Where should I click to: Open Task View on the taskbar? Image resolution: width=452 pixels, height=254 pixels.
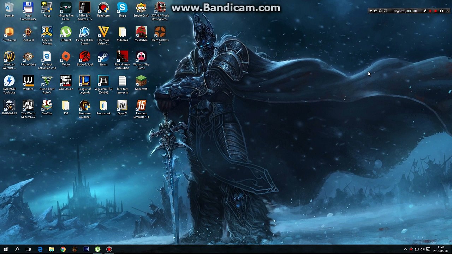tap(28, 249)
